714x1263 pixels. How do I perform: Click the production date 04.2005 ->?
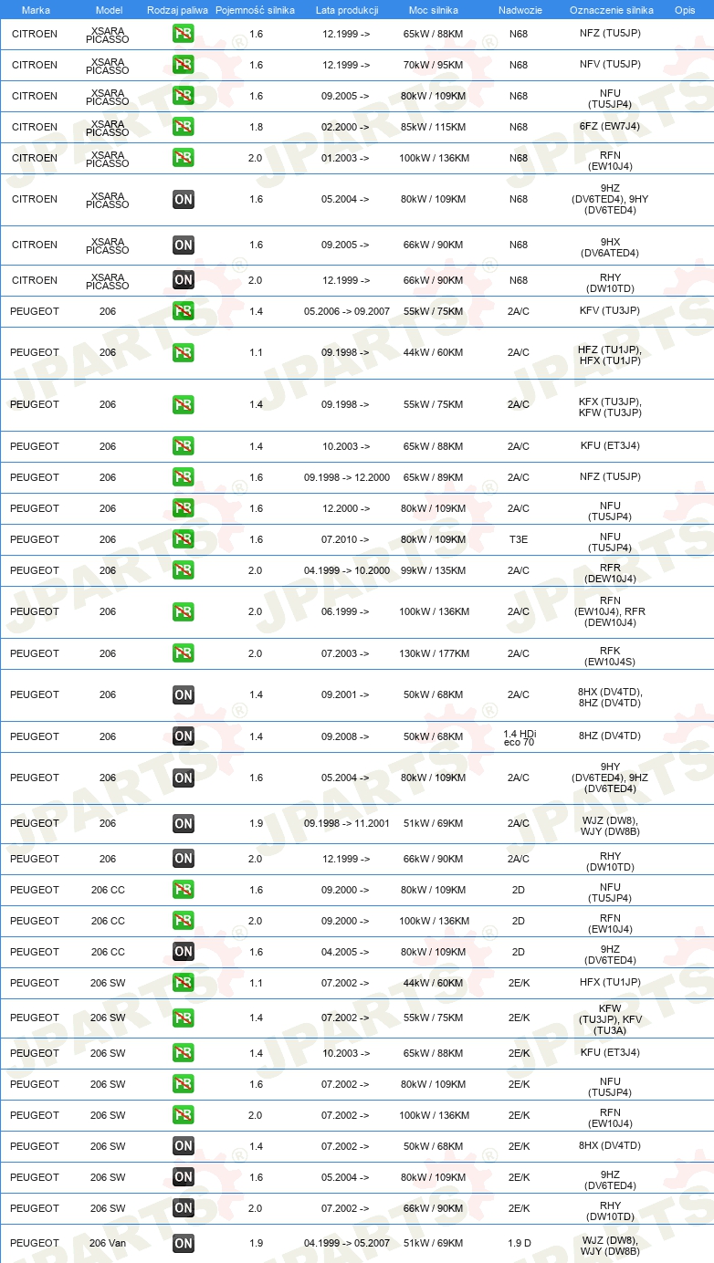click(x=346, y=952)
